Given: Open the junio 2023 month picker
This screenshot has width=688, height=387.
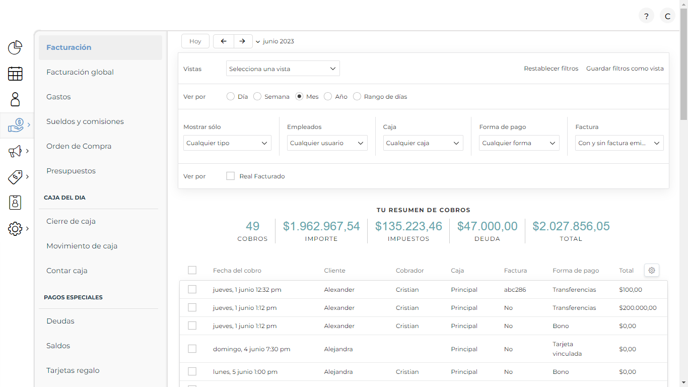Looking at the screenshot, I should pos(275,41).
